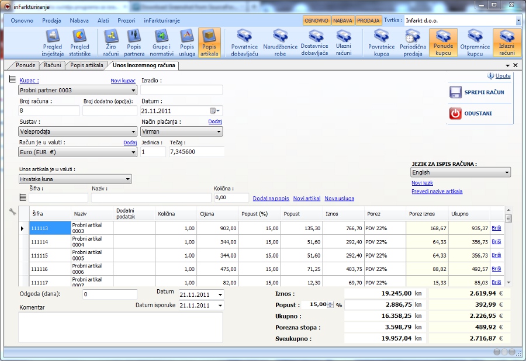Delete row 111115 via Briši link
The height and width of the screenshot is (361, 526).
(496, 255)
